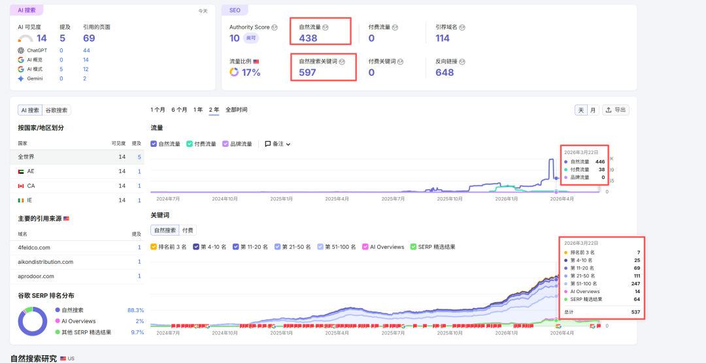Select the 全部时间 time range
The width and height of the screenshot is (706, 363).
pyautogui.click(x=237, y=110)
